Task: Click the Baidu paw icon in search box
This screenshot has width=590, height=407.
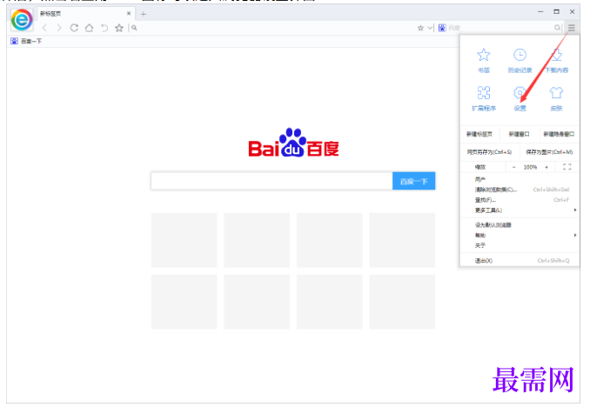Action: 442,28
